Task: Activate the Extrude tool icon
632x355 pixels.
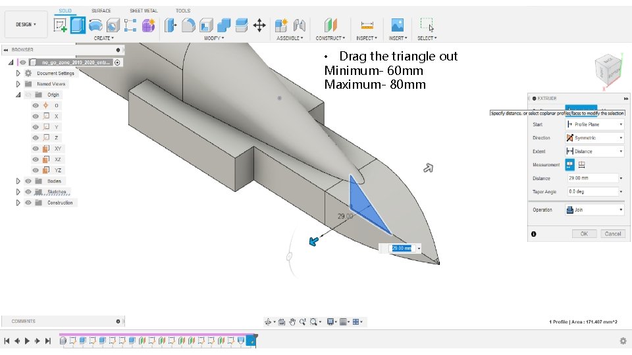Action: click(x=78, y=26)
